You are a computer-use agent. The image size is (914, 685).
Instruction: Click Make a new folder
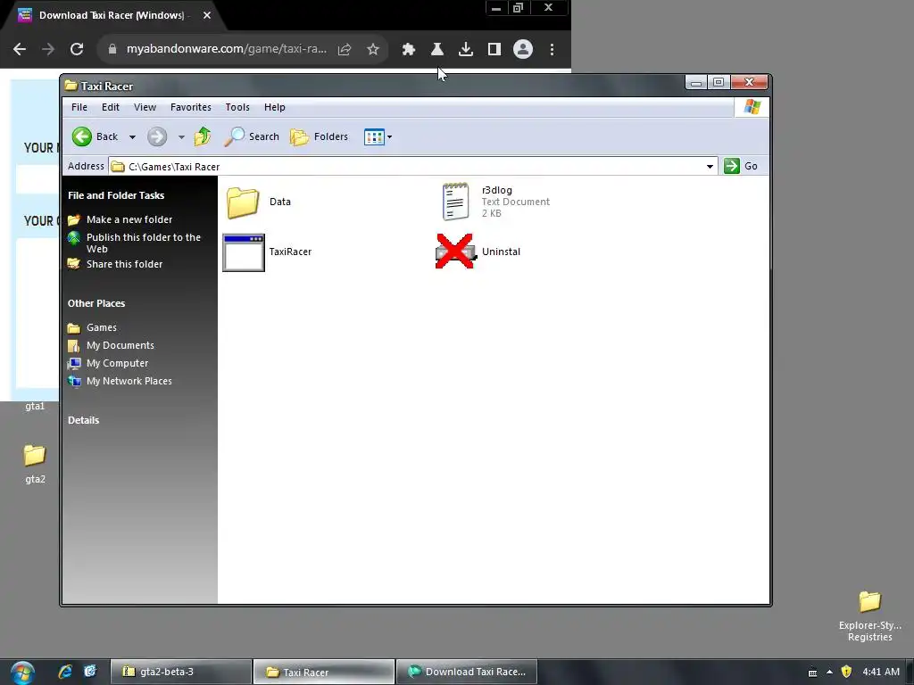120,219
